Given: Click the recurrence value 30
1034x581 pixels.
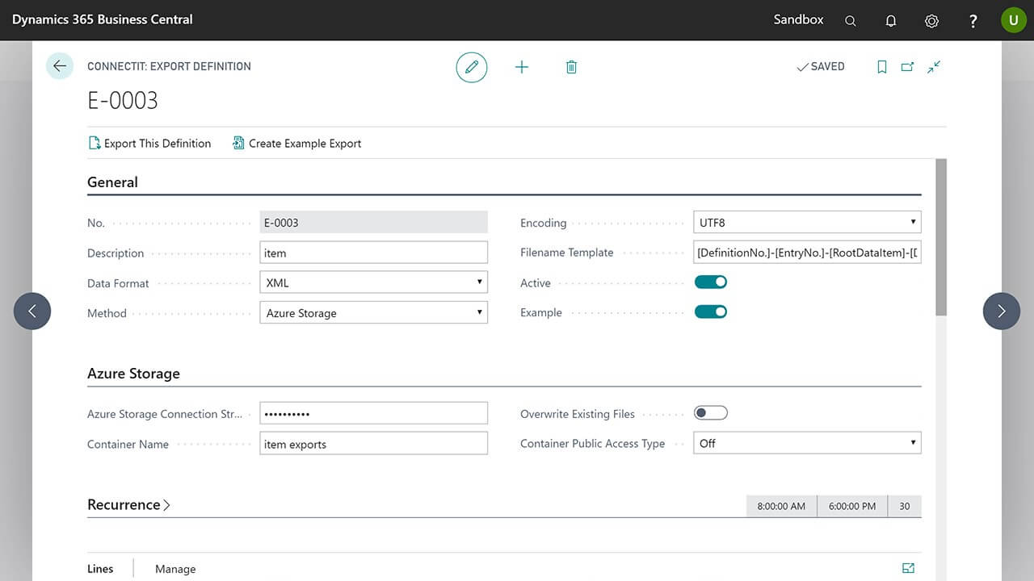Looking at the screenshot, I should pyautogui.click(x=905, y=506).
